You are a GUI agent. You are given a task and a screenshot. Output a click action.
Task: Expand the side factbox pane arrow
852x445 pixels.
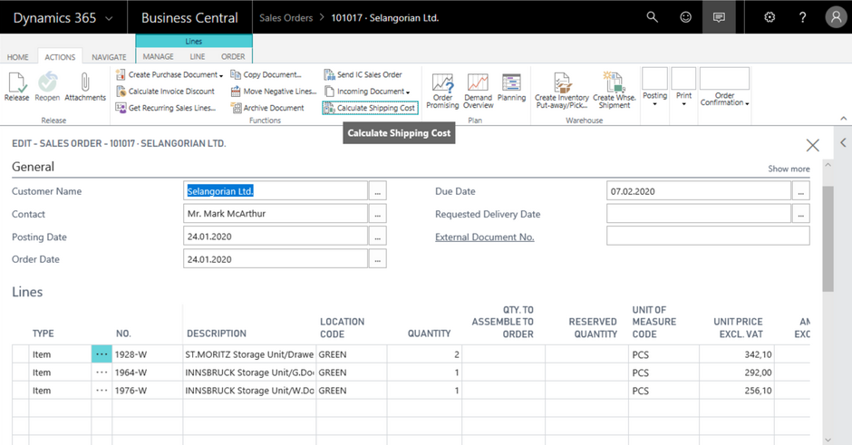coord(843,142)
